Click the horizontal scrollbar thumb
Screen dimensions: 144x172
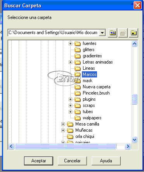pyautogui.click(x=66, y=146)
